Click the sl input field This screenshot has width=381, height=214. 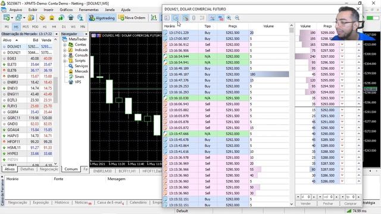point(305,197)
